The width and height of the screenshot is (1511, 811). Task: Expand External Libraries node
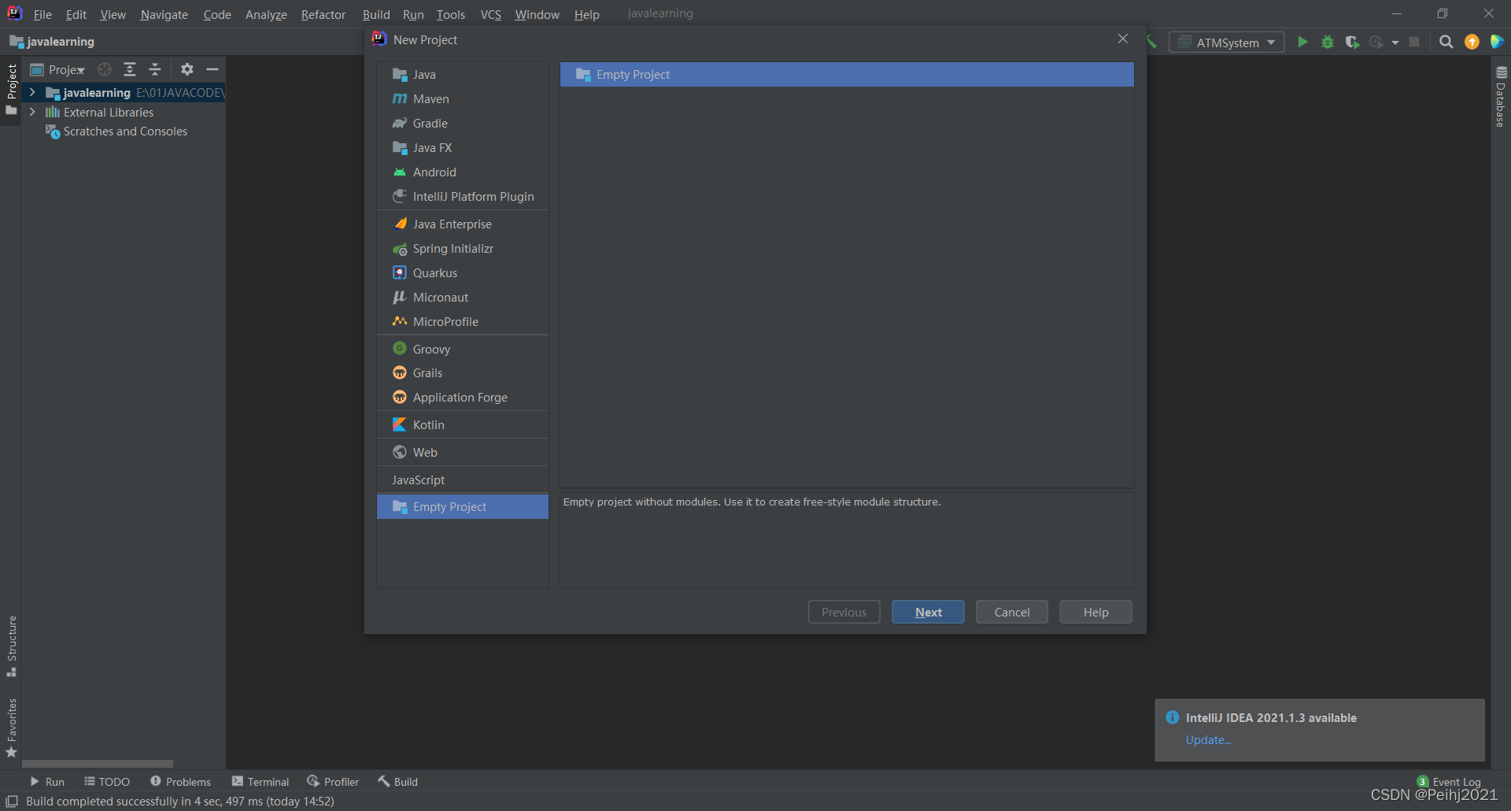(32, 112)
